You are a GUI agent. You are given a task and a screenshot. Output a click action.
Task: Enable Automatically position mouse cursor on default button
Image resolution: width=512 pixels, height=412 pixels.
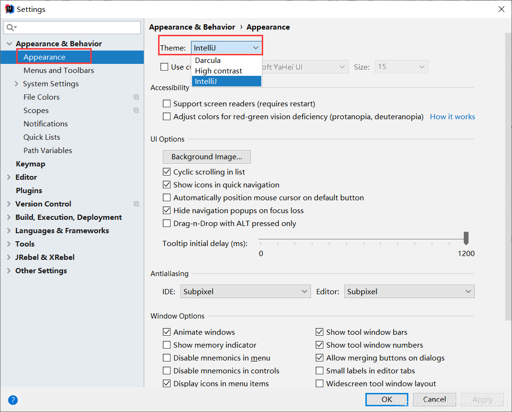tap(167, 197)
